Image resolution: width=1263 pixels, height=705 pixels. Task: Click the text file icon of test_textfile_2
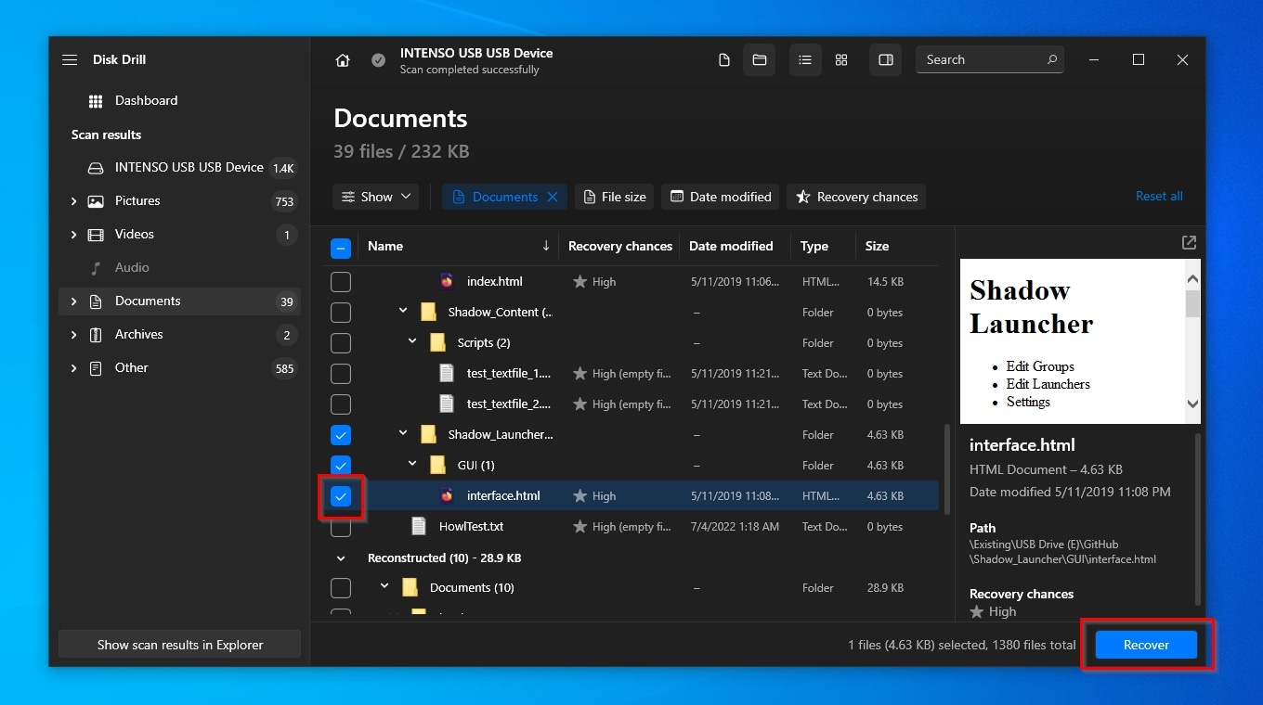pyautogui.click(x=447, y=404)
